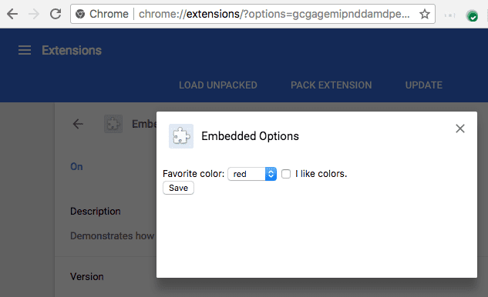Click the browser back arrow
Screen dimensions: 488x297
[12, 14]
